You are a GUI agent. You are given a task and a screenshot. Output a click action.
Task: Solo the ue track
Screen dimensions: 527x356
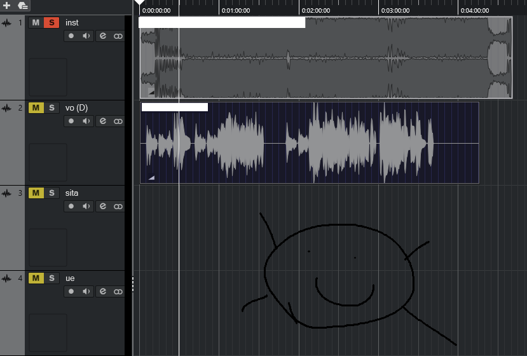[x=51, y=278]
